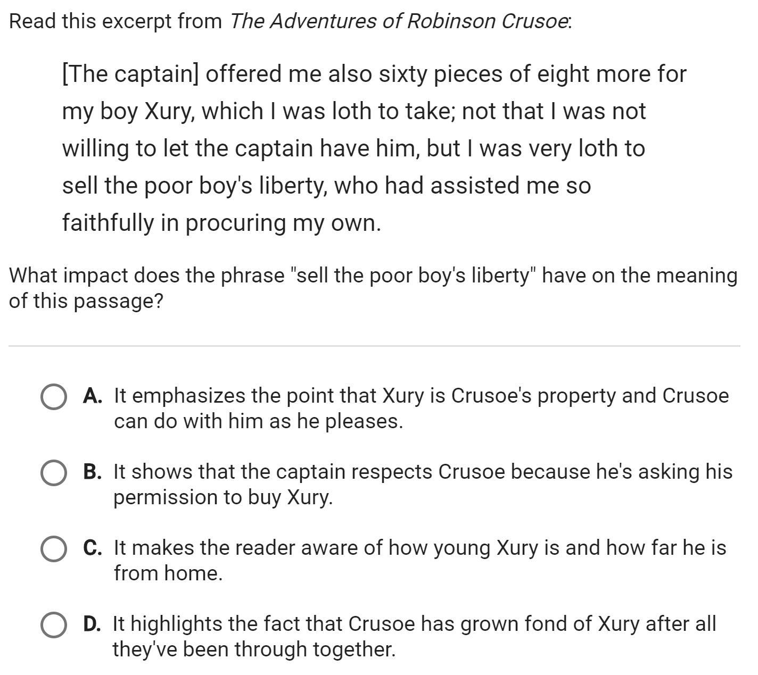
Task: Click the question text starting with What impact
Action: (x=373, y=288)
